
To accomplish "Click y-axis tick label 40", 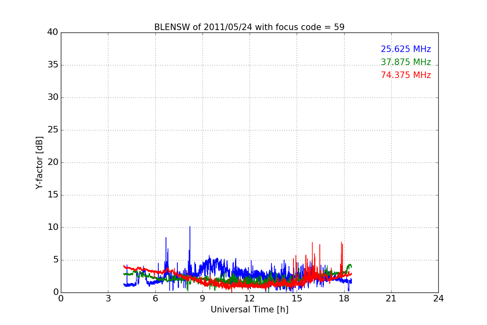I will coord(53,32).
